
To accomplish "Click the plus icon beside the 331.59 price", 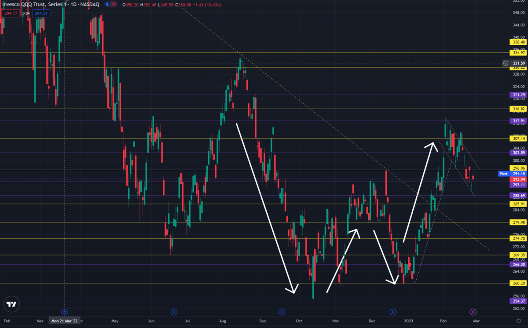I will pyautogui.click(x=506, y=63).
